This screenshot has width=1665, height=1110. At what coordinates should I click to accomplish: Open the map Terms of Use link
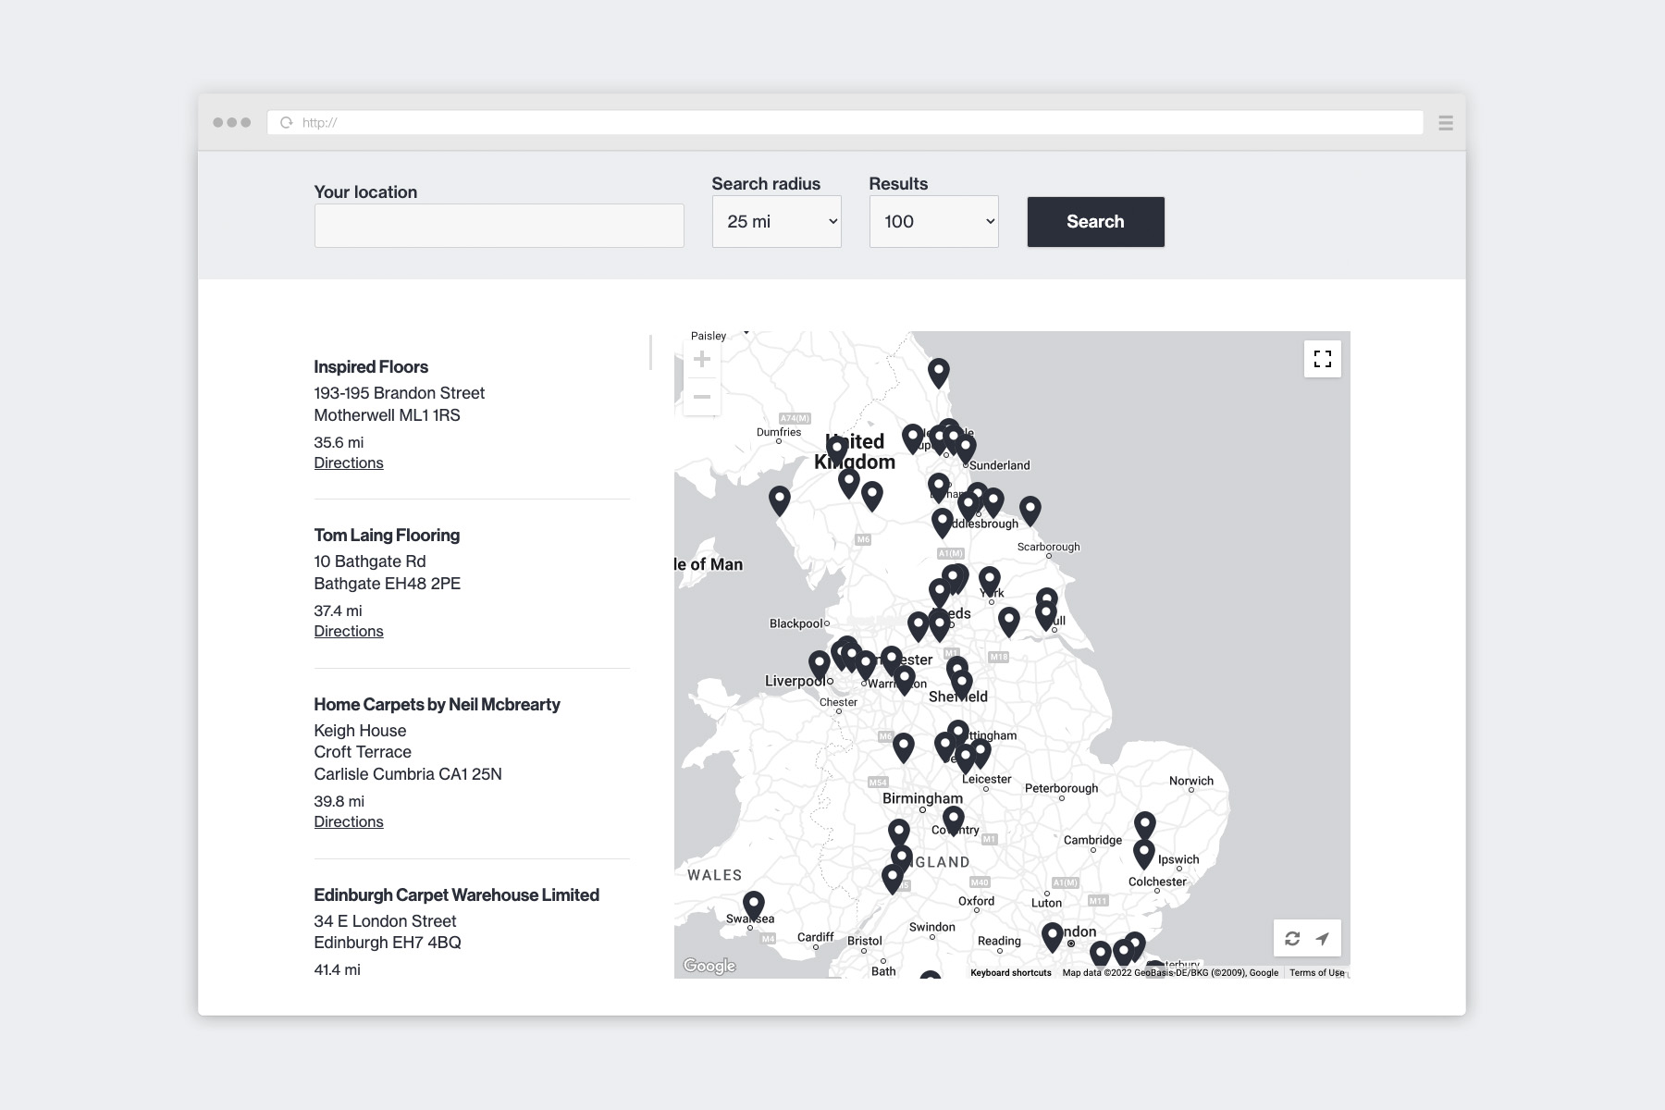[1317, 973]
